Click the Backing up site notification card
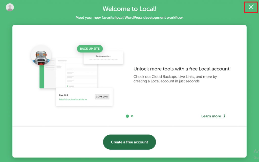Viewport: 259px width, 162px height. [x=103, y=58]
